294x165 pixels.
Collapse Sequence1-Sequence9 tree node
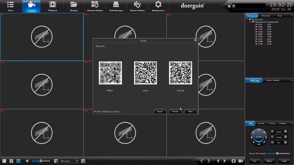(250, 22)
